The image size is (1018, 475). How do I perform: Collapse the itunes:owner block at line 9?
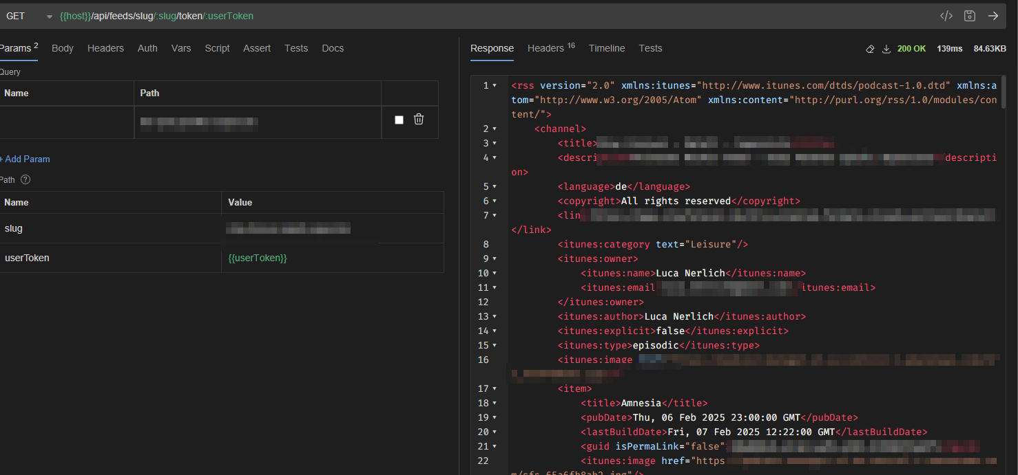[x=495, y=258]
